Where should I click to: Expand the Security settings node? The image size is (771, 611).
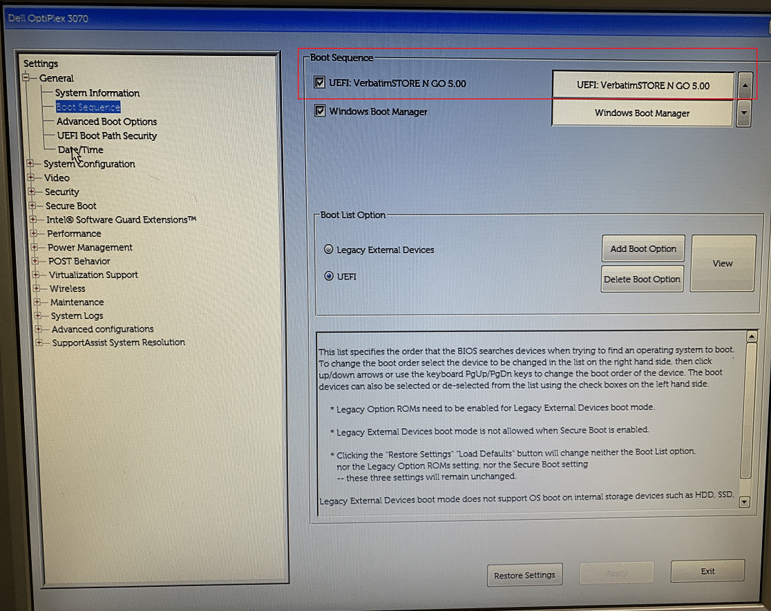click(x=32, y=191)
